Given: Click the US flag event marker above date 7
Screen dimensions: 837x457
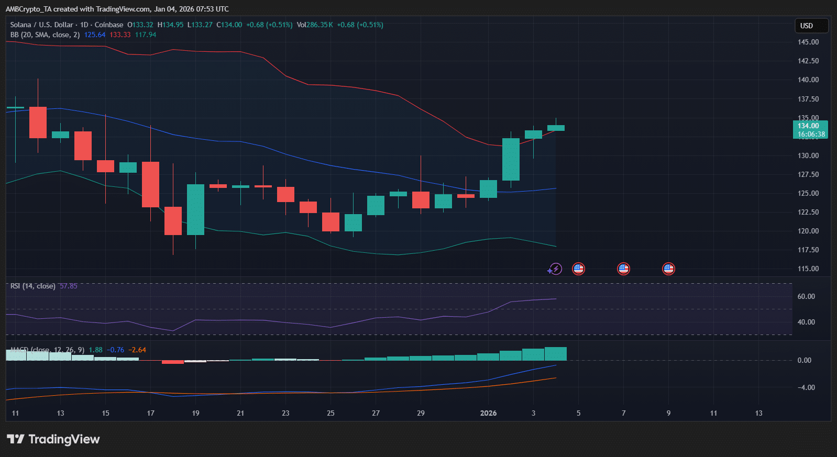Looking at the screenshot, I should pos(623,269).
